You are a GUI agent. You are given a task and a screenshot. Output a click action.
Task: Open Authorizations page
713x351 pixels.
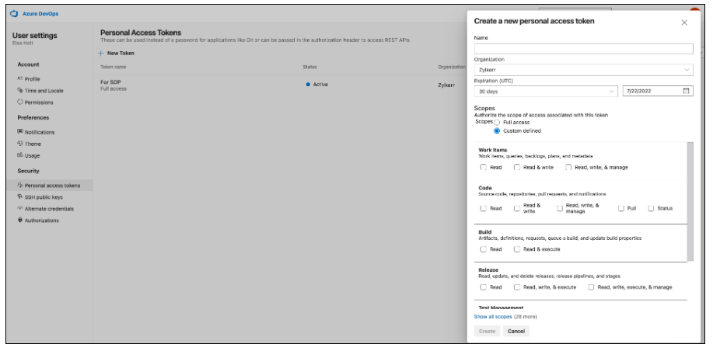point(42,221)
